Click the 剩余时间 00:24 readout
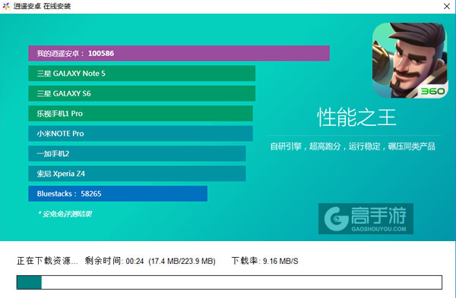 [x=114, y=261]
